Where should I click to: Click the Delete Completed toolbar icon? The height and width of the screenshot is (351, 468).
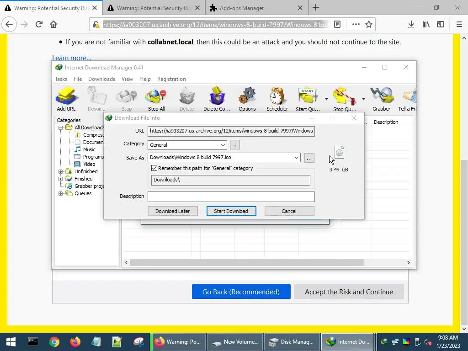(x=217, y=99)
